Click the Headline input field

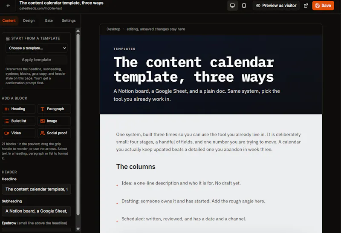[x=36, y=189]
